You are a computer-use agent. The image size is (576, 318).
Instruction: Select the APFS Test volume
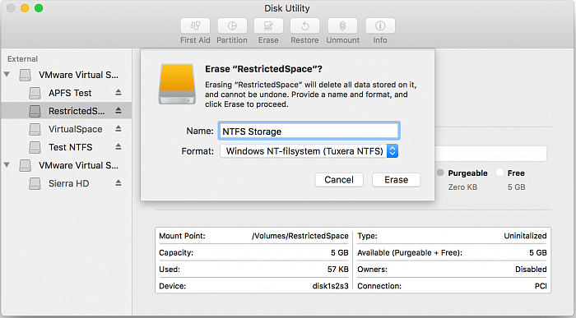click(x=70, y=93)
